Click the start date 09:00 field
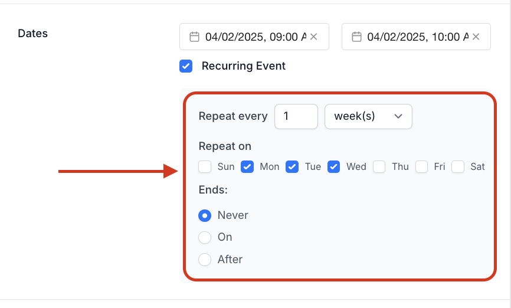This screenshot has height=308, width=511. [x=254, y=37]
